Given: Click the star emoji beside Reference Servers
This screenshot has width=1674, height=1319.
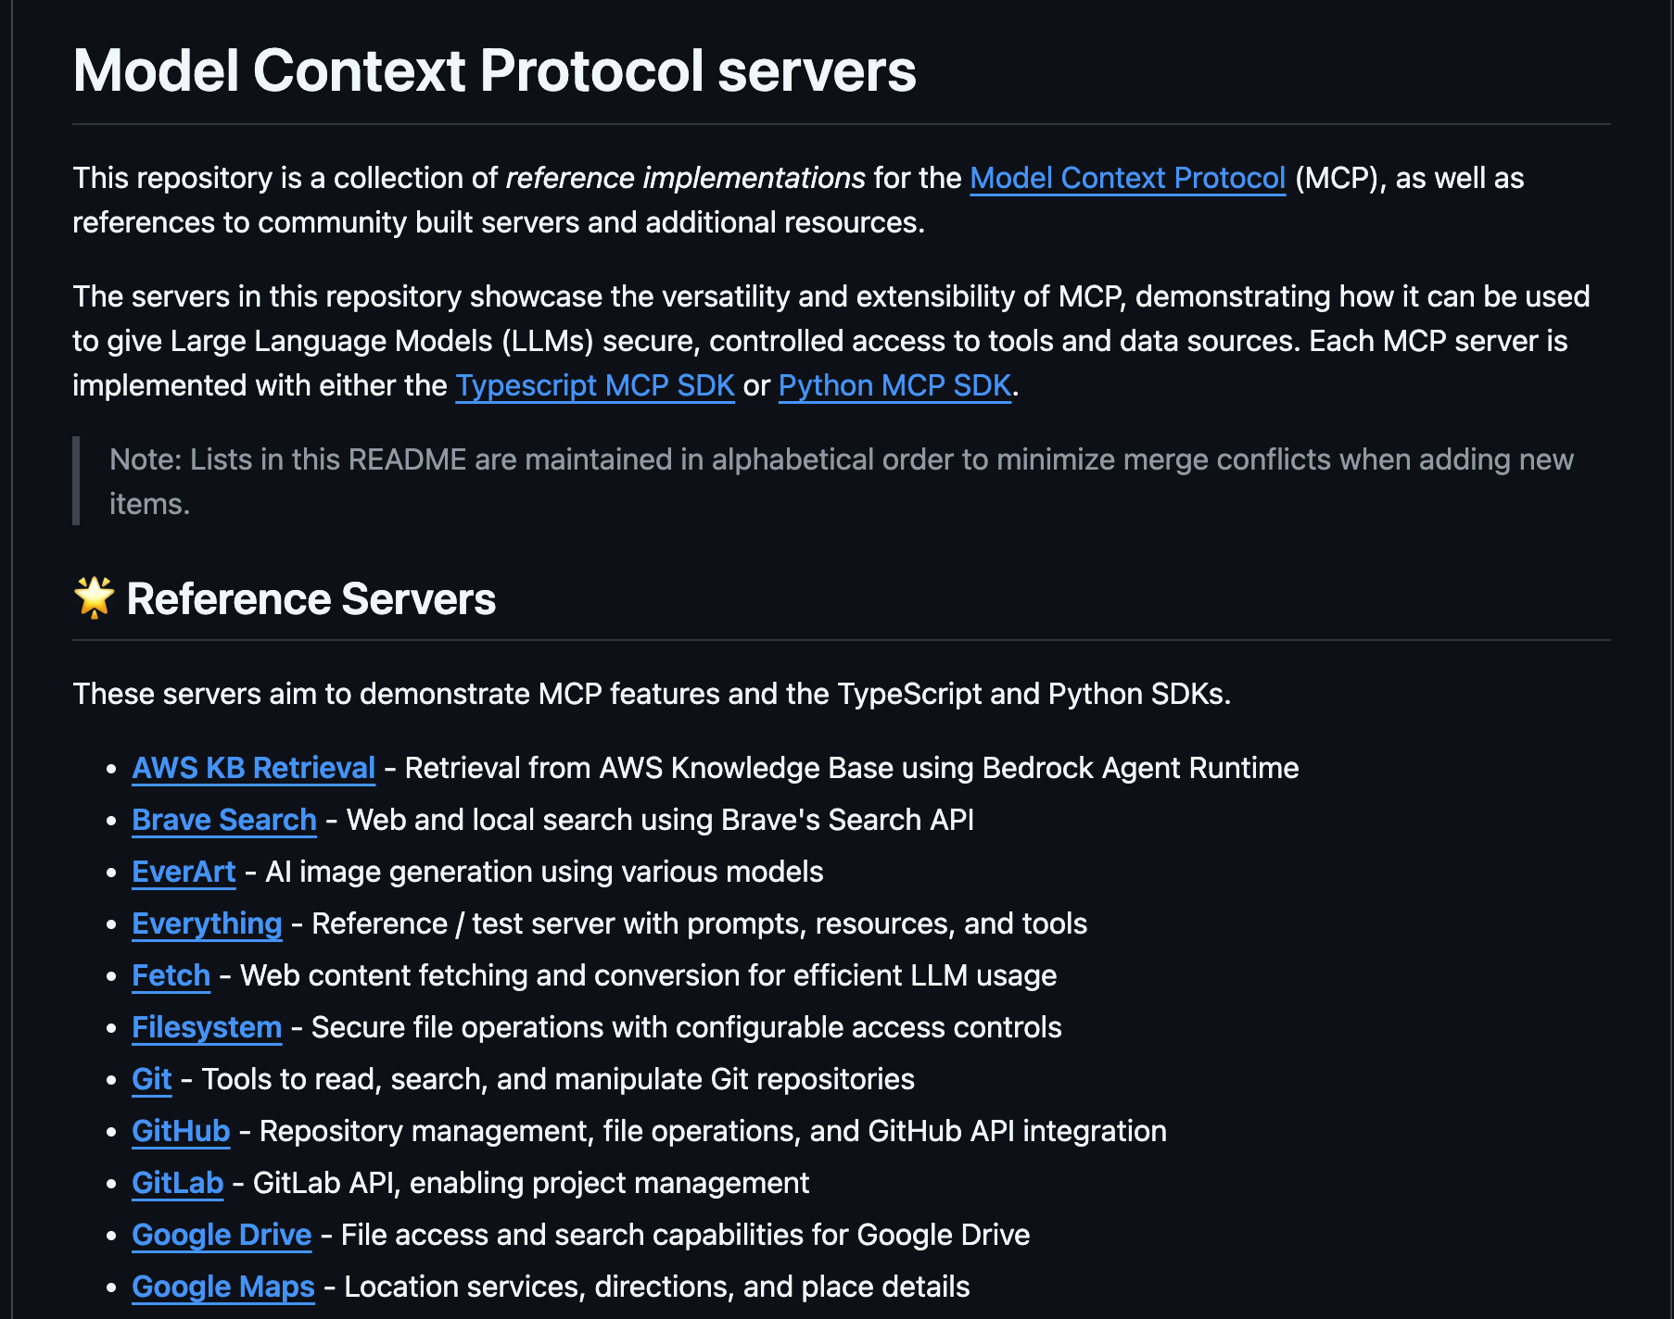Looking at the screenshot, I should point(94,597).
